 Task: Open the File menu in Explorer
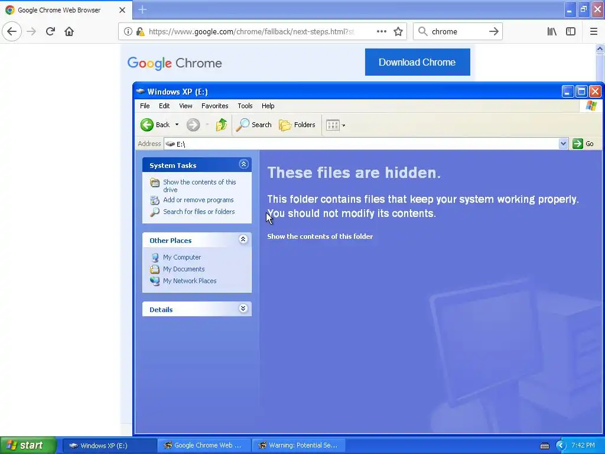(145, 106)
